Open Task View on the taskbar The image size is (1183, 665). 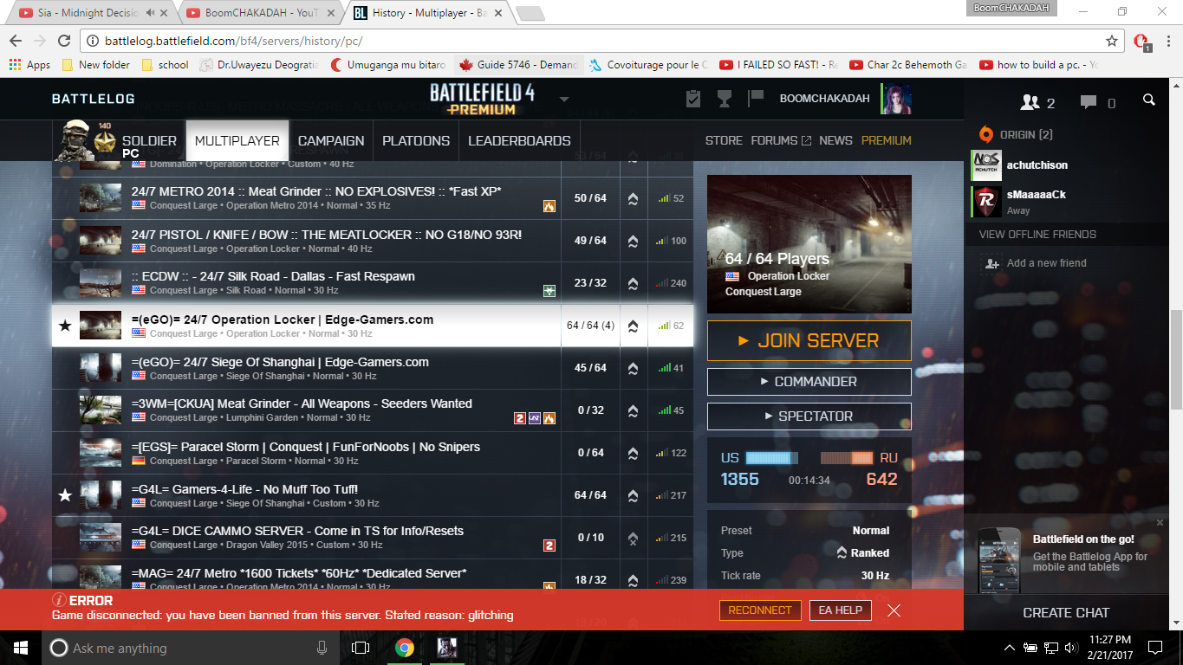pyautogui.click(x=361, y=648)
